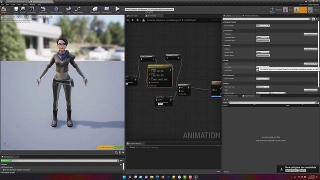Click the Make Static Mesh icon

[56, 9]
